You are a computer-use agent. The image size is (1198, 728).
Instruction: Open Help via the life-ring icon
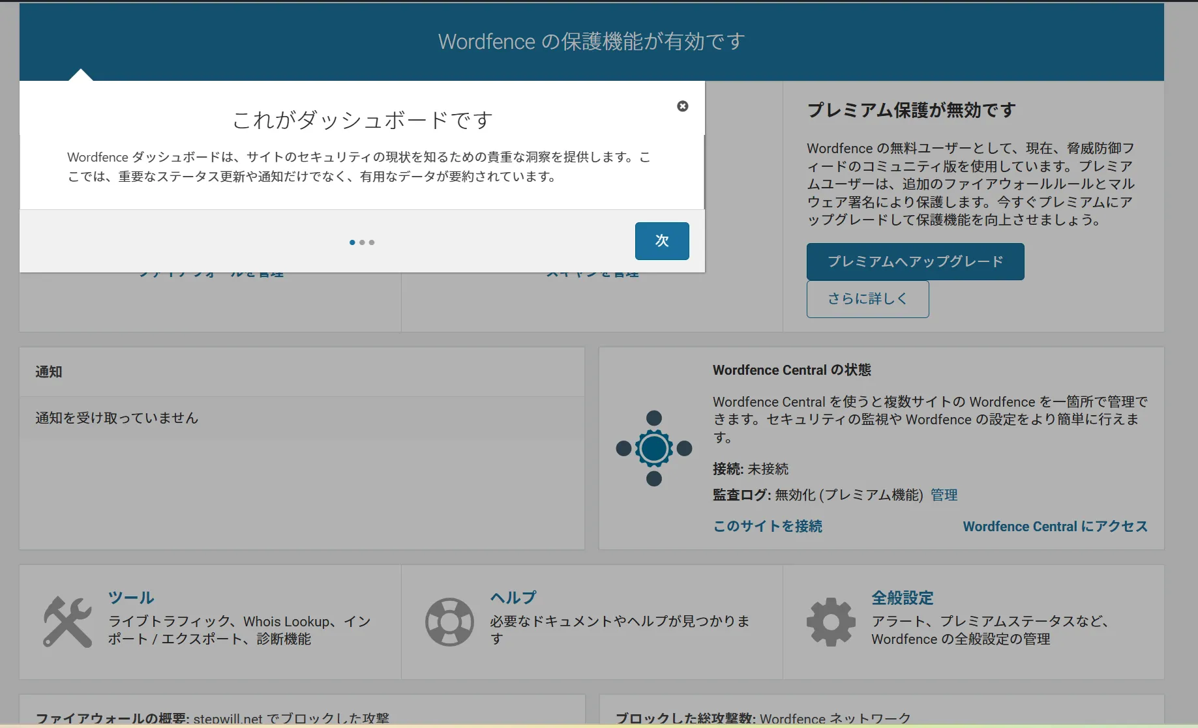449,621
